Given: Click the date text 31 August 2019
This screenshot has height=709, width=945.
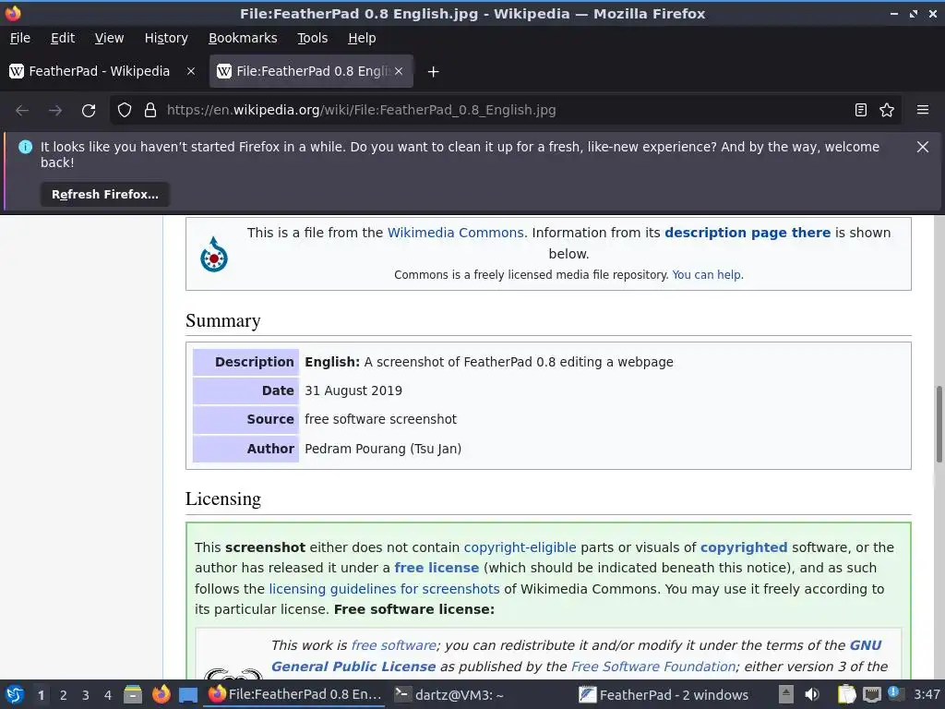Looking at the screenshot, I should [353, 391].
